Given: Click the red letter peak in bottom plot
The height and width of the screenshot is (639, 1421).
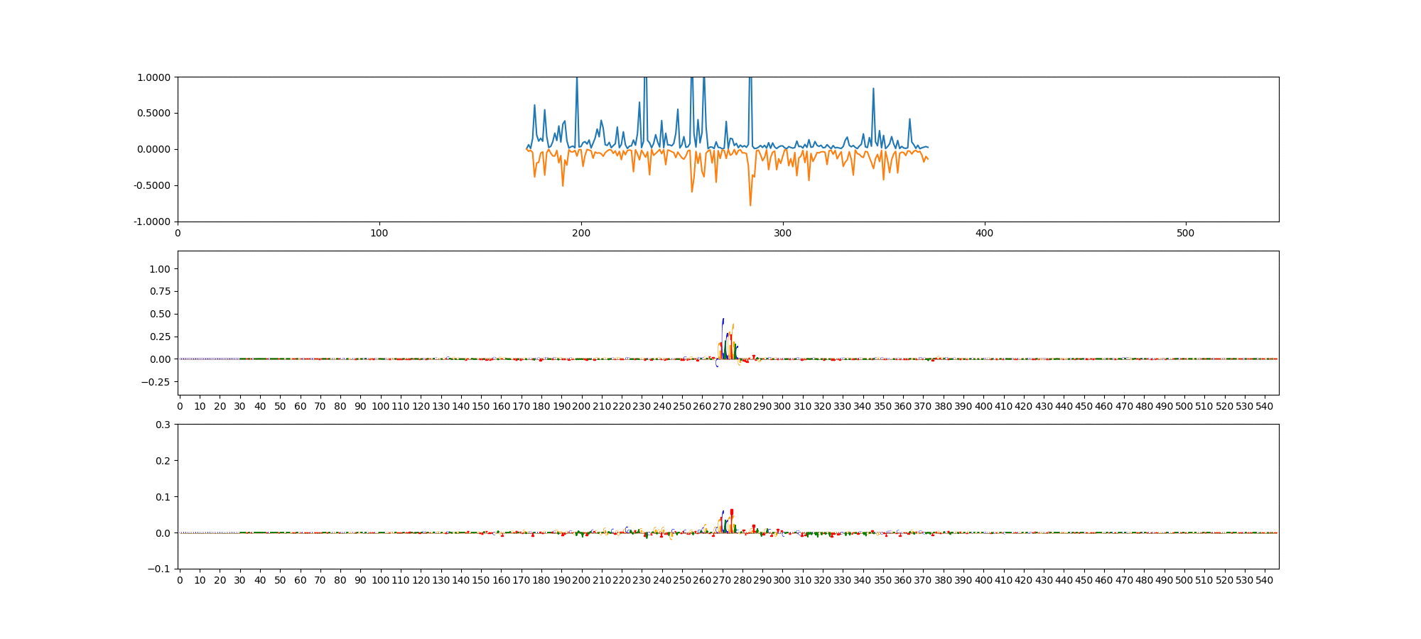Looking at the screenshot, I should [x=731, y=513].
